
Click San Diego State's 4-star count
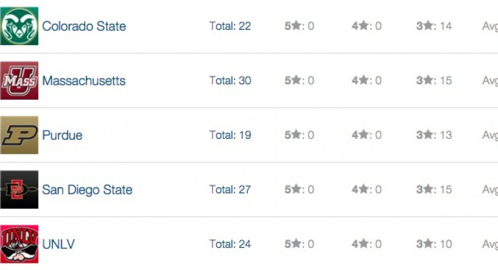pos(367,190)
